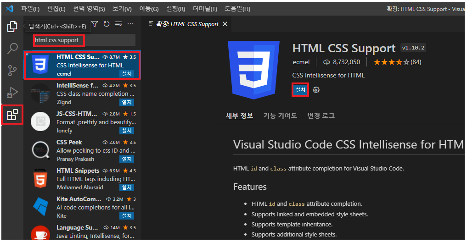Click the large CSS3 extension logo

click(x=253, y=70)
